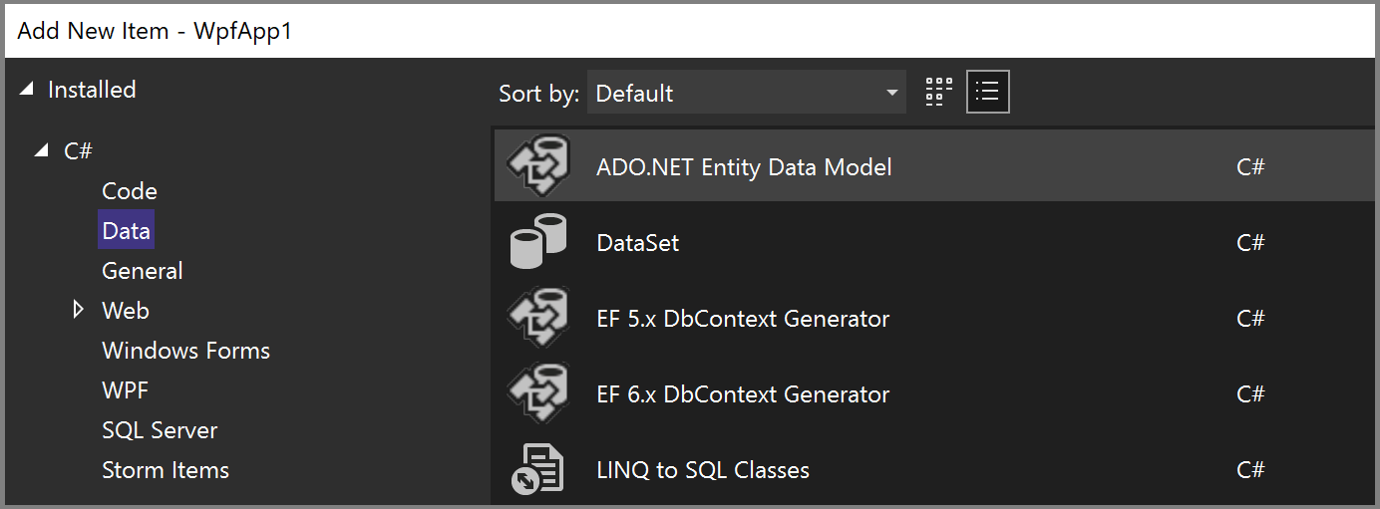Click the EF 5.x DbContext Generator icon
Screen dimensions: 1380x509
pos(538,318)
